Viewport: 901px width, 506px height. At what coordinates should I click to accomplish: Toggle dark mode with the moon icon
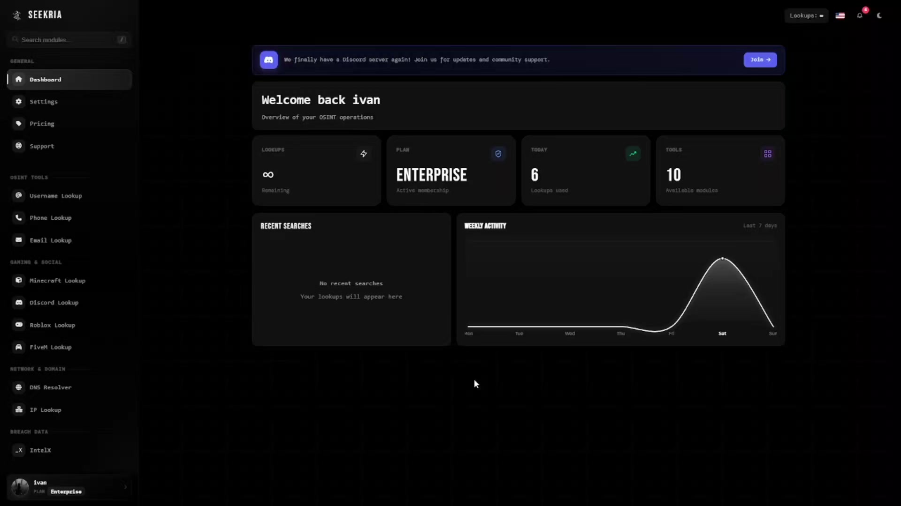(x=879, y=15)
